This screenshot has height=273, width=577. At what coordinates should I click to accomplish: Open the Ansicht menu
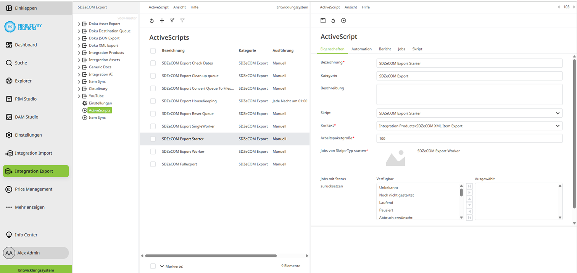(179, 7)
